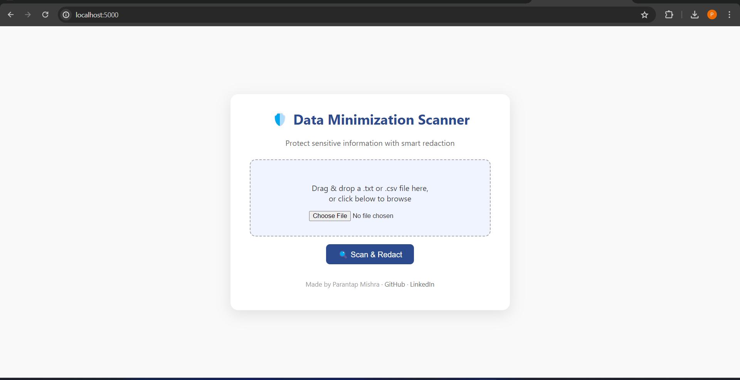Viewport: 740px width, 380px height.
Task: Click the Scan & Redact button
Action: click(x=370, y=254)
